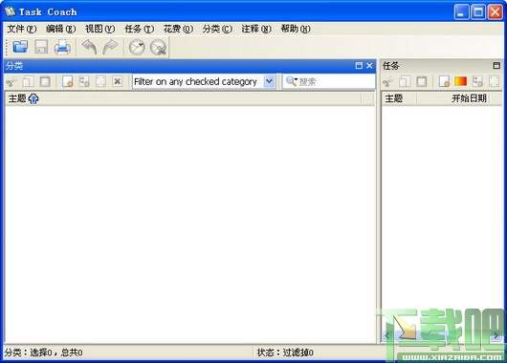This screenshot has width=507, height=363.
Task: Expand the 'Filter on any checked category' dropdown
Action: tap(269, 81)
